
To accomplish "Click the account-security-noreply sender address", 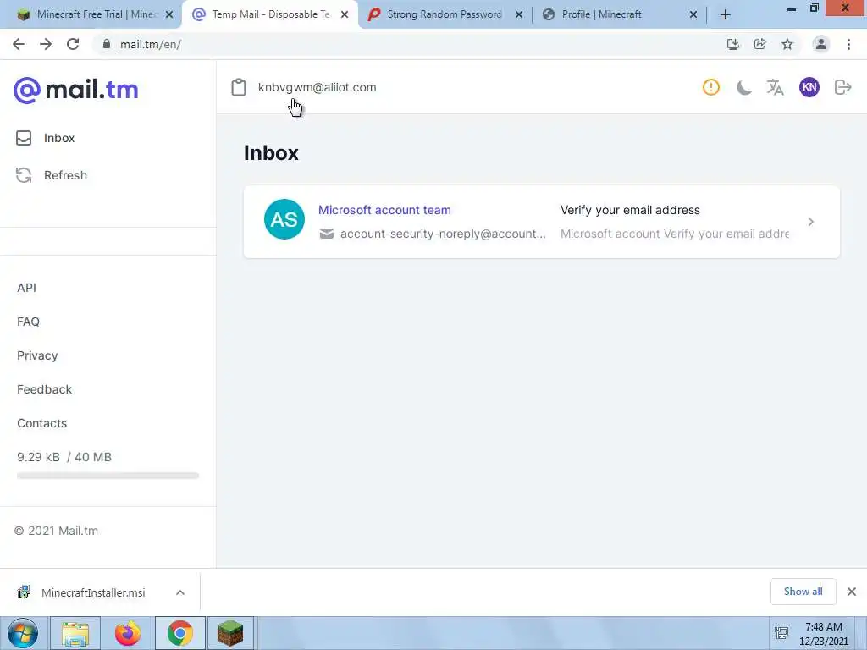I will point(442,234).
